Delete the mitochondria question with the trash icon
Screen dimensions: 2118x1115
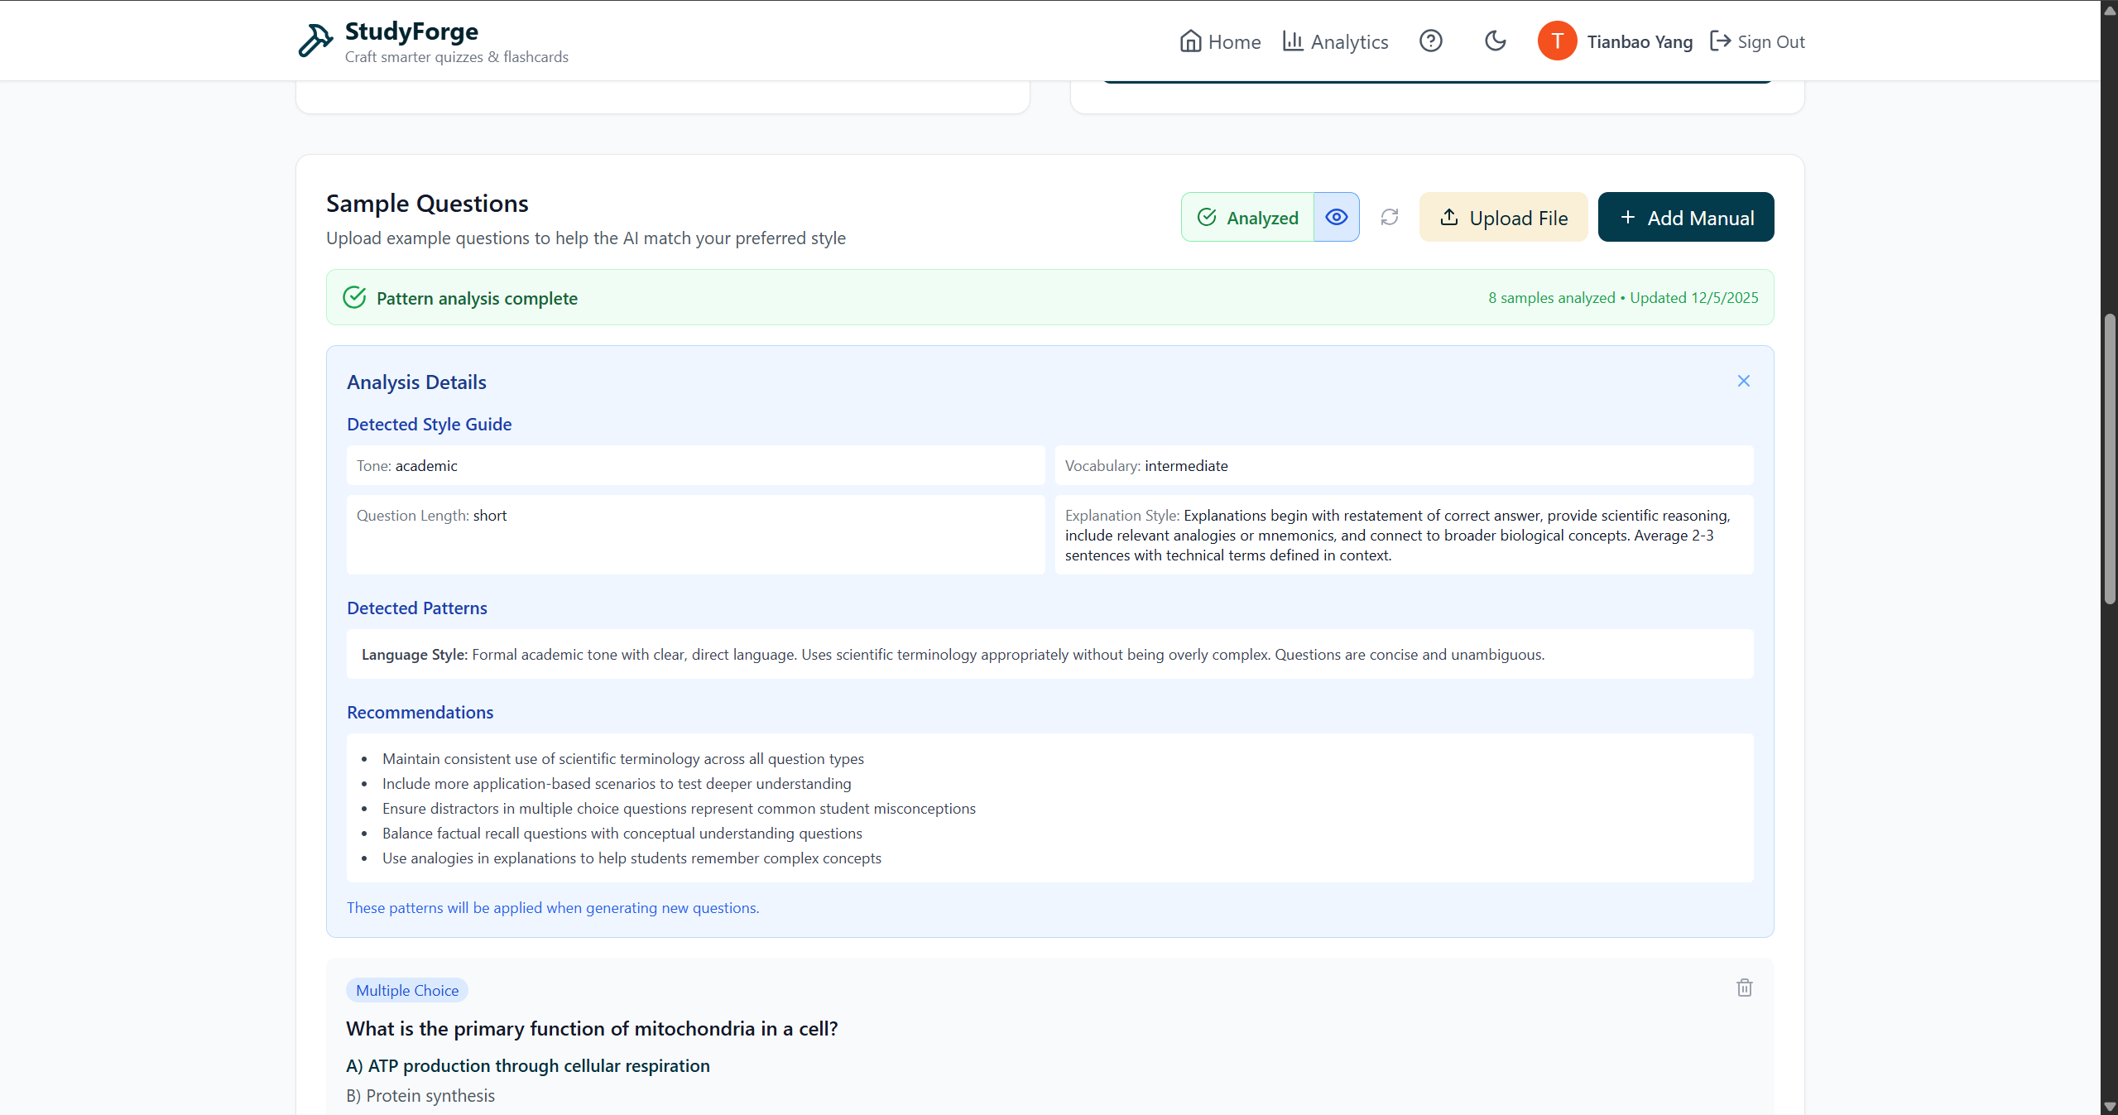1744,988
